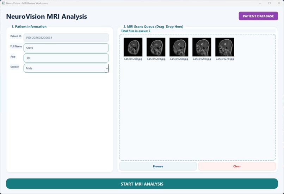The height and width of the screenshot is (194, 284).
Task: Select the Cancer (267).jpg scan thumbnail
Action: click(x=156, y=47)
